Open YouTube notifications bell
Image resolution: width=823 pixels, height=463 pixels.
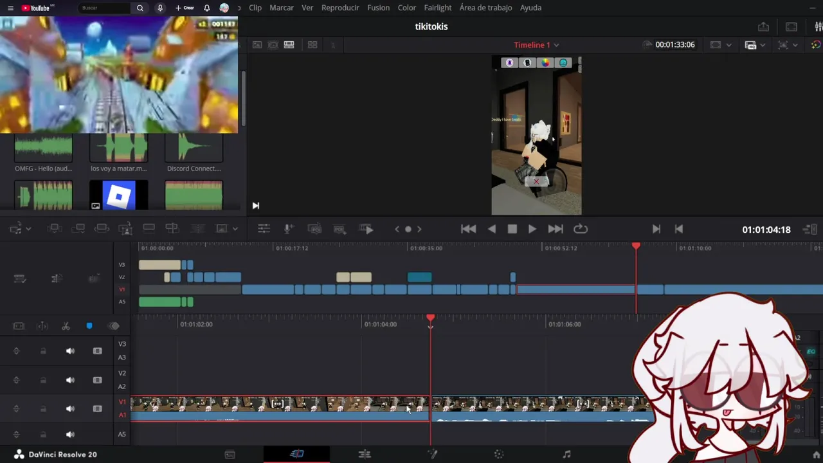coord(207,8)
